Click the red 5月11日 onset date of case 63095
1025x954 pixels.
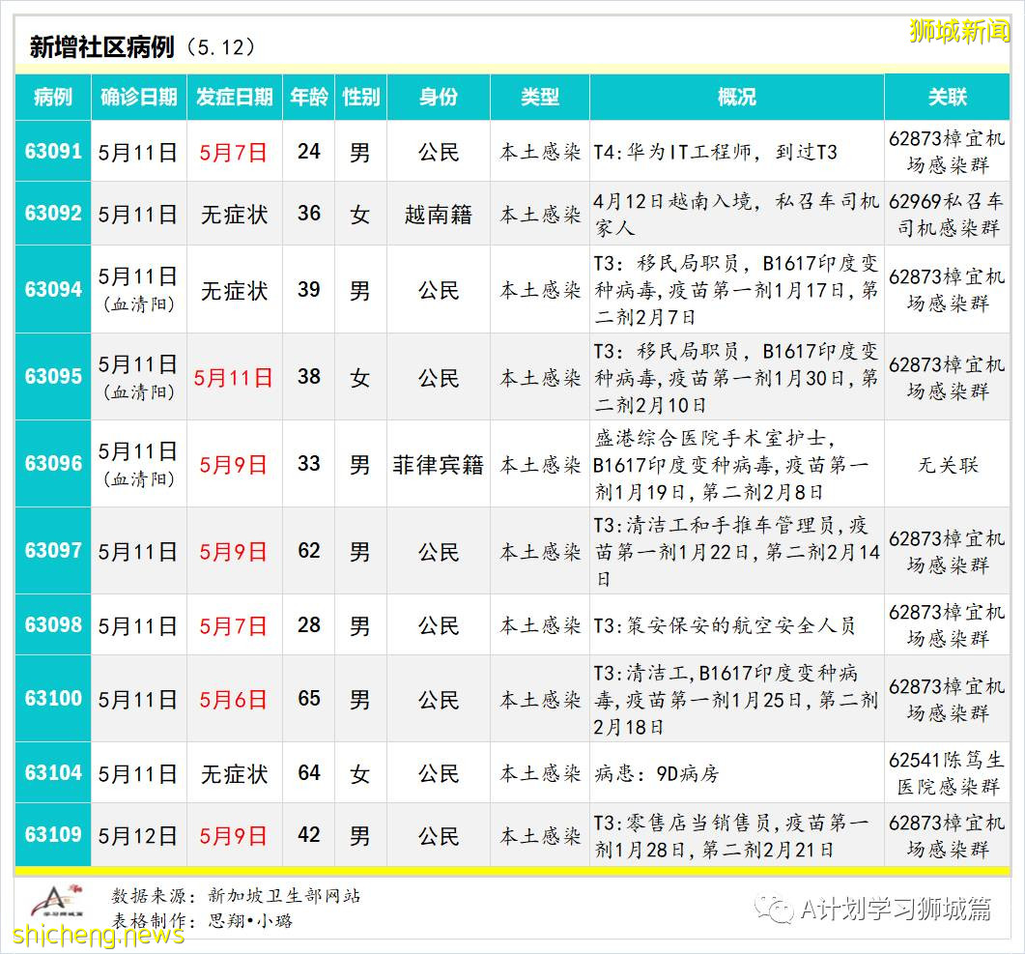tap(233, 377)
